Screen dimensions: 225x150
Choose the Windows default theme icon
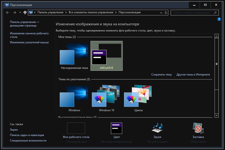click(74, 97)
